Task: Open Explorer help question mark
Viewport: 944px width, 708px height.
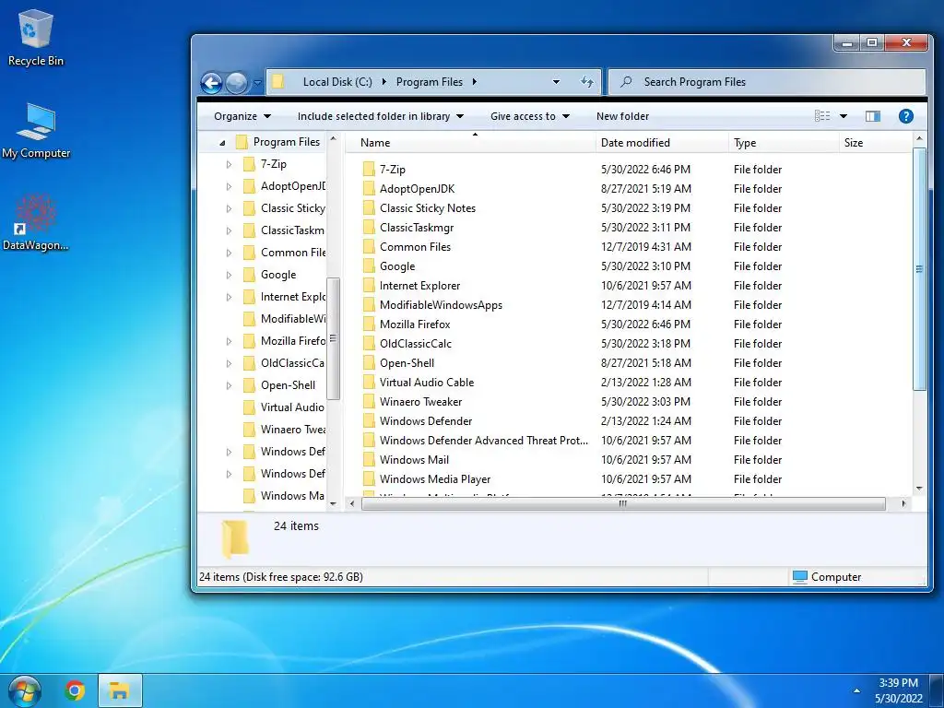Action: pos(905,116)
